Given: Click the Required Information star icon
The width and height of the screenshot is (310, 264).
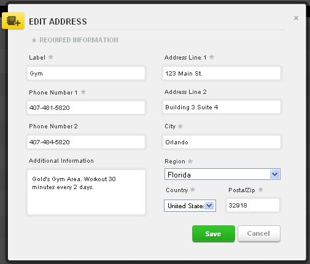Looking at the screenshot, I should coord(34,40).
